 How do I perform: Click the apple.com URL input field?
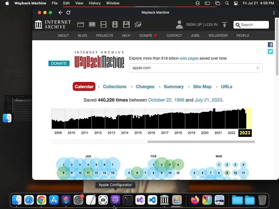pyautogui.click(x=196, y=68)
